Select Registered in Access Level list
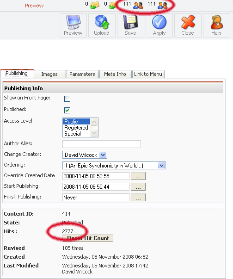233x279 pixels. click(x=76, y=128)
